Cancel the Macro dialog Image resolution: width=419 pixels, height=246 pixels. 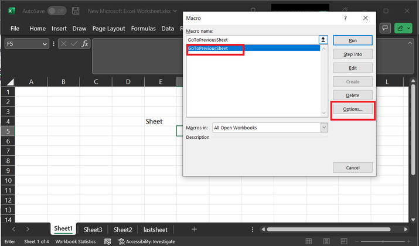(352, 168)
